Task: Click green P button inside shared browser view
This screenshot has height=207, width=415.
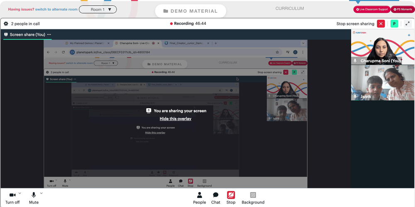Action: click(294, 72)
